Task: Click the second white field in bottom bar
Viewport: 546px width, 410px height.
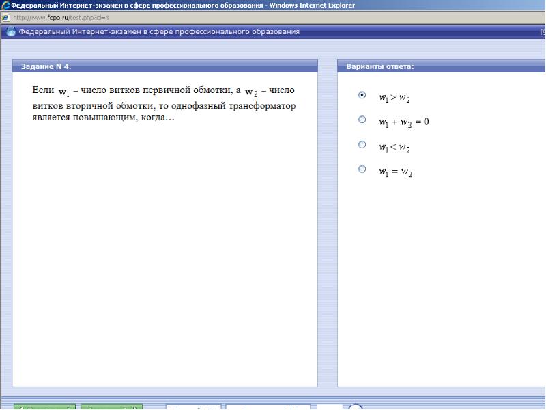Action: (268, 407)
